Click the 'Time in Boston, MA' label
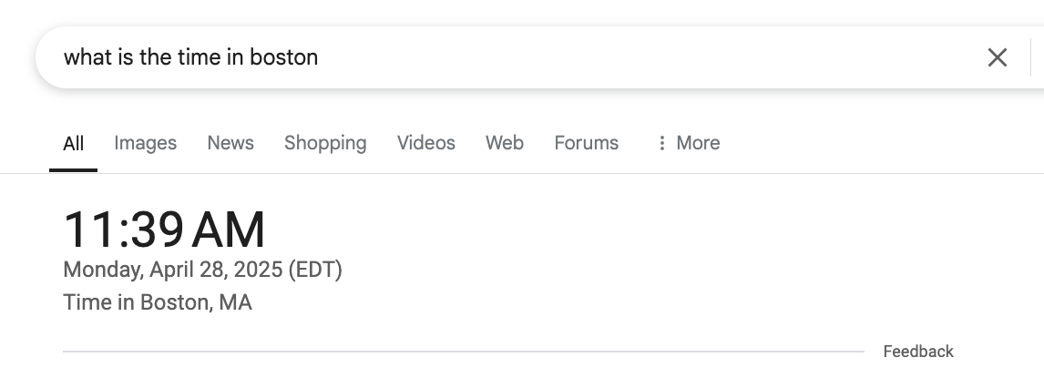This screenshot has height=388, width=1044. pos(158,302)
